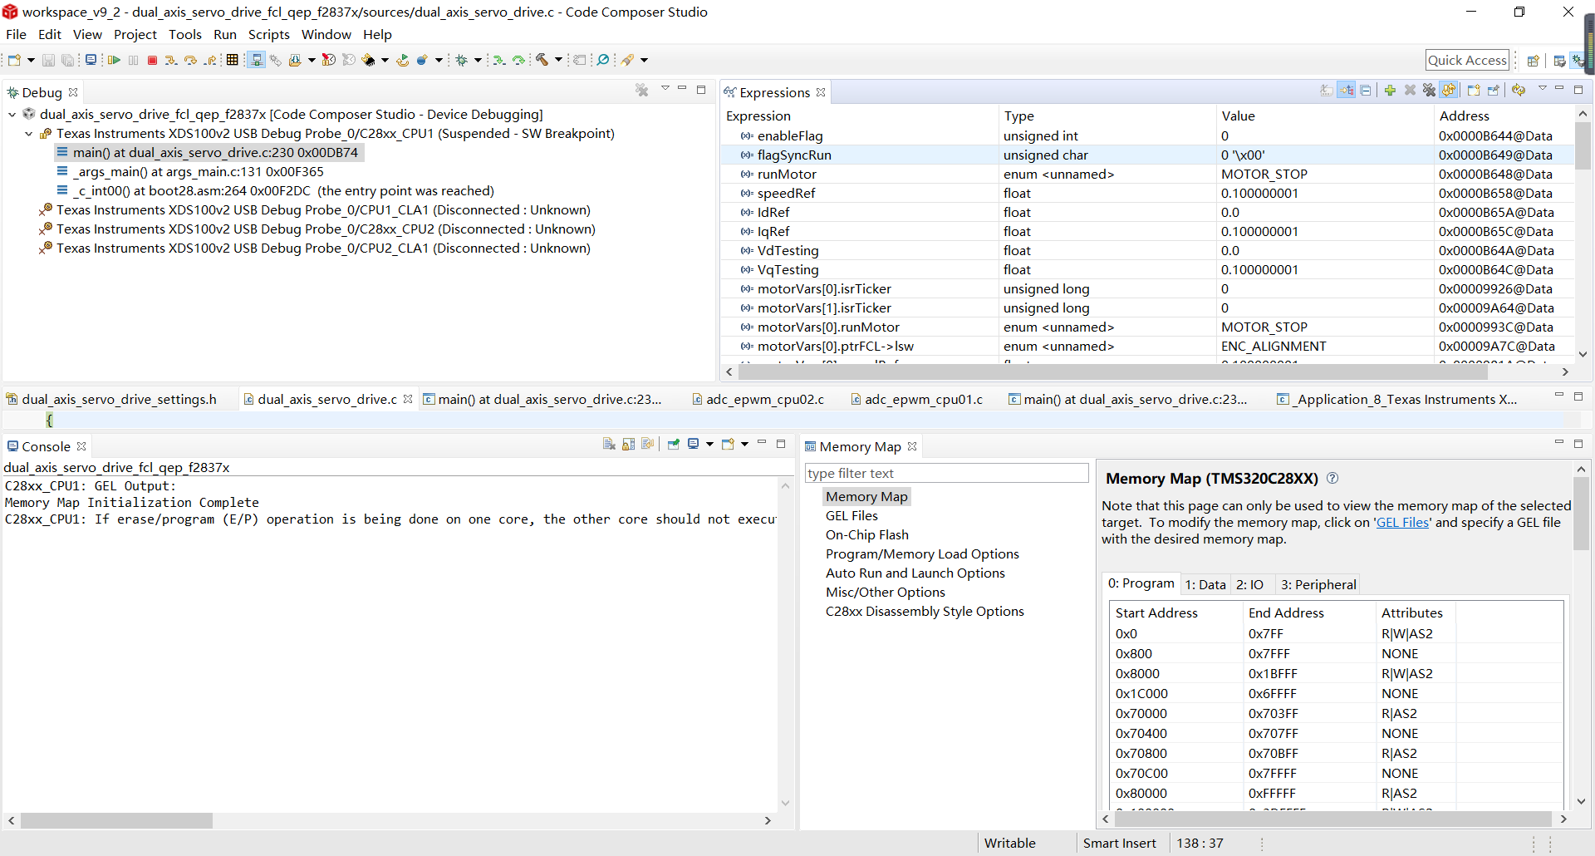Click the Quick Access button

[x=1467, y=60]
